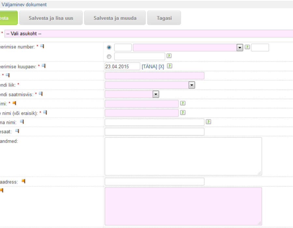Open the 'endi liik' dropdown
The width and height of the screenshot is (293, 228).
[150, 85]
